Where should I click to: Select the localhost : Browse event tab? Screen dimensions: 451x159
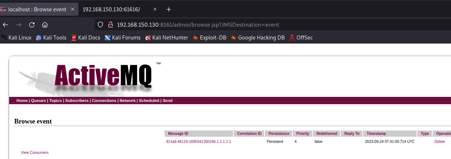pos(37,9)
